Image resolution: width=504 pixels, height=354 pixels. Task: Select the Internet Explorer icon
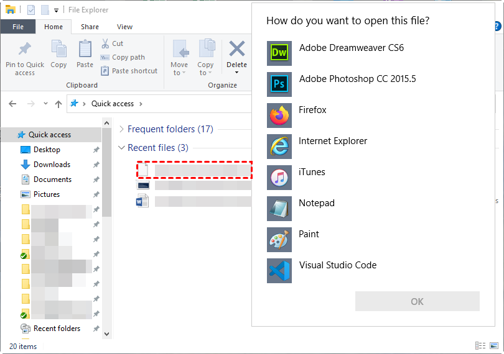(x=279, y=147)
